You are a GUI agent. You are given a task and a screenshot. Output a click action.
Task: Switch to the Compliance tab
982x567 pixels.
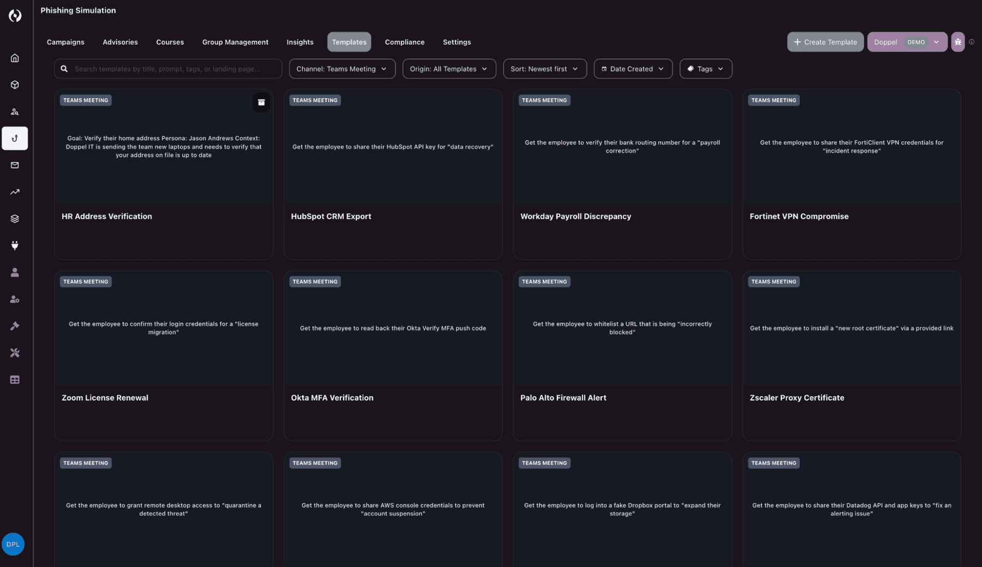[x=404, y=42]
